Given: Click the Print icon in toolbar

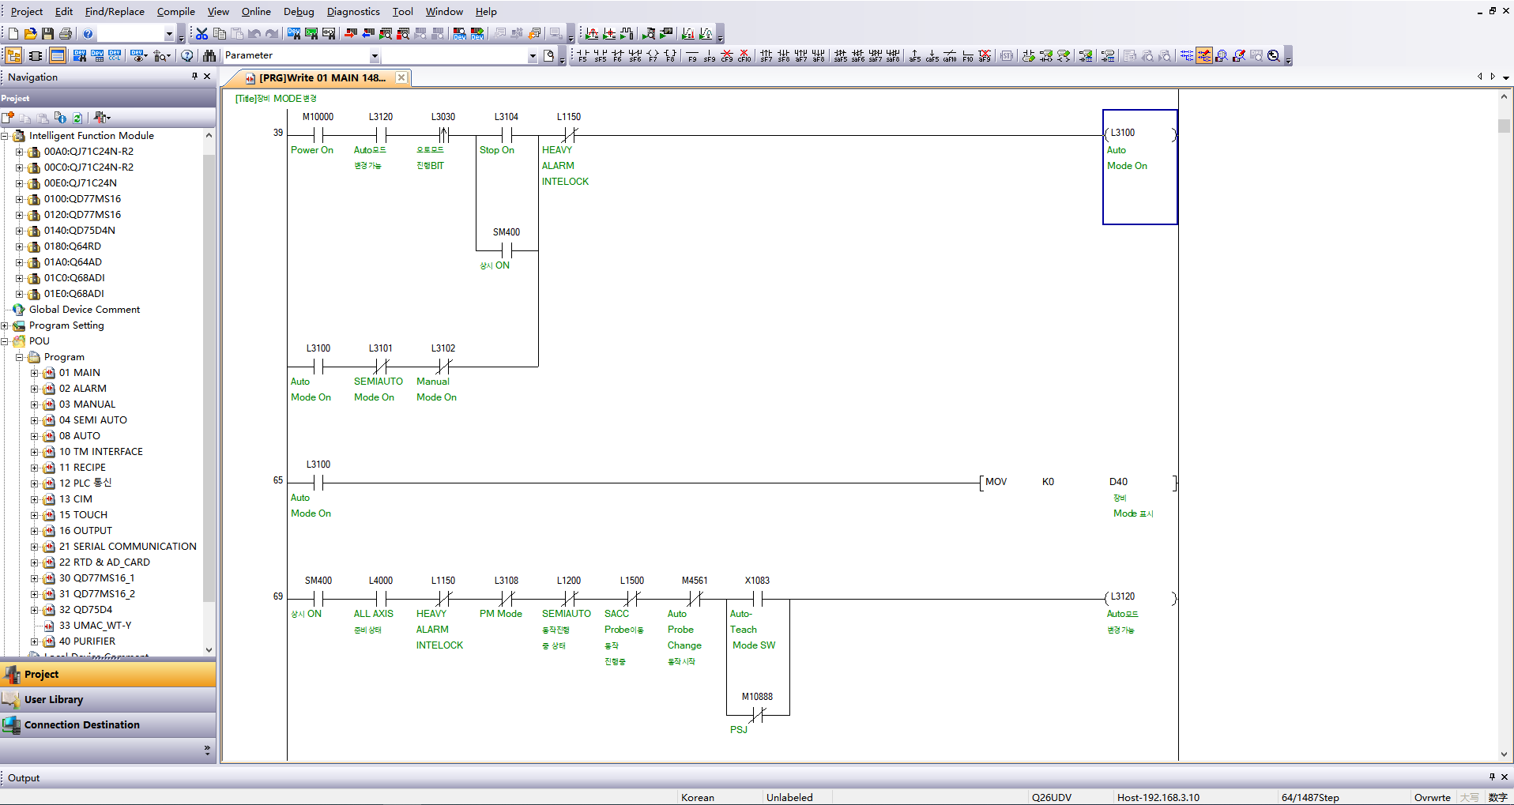Looking at the screenshot, I should point(66,33).
